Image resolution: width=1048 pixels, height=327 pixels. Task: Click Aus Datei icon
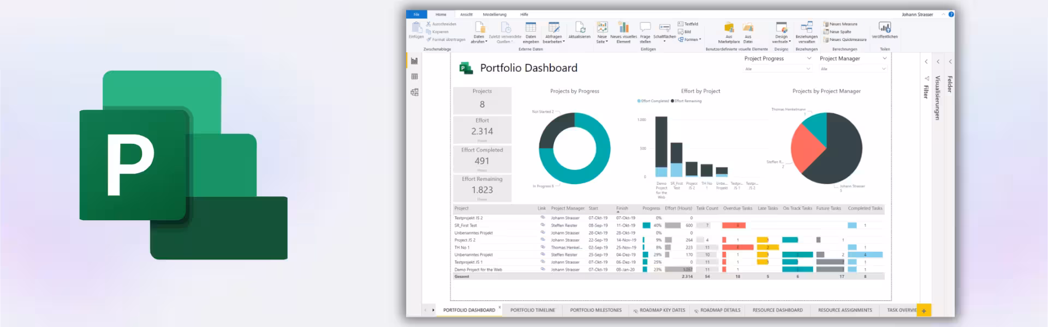tap(748, 27)
